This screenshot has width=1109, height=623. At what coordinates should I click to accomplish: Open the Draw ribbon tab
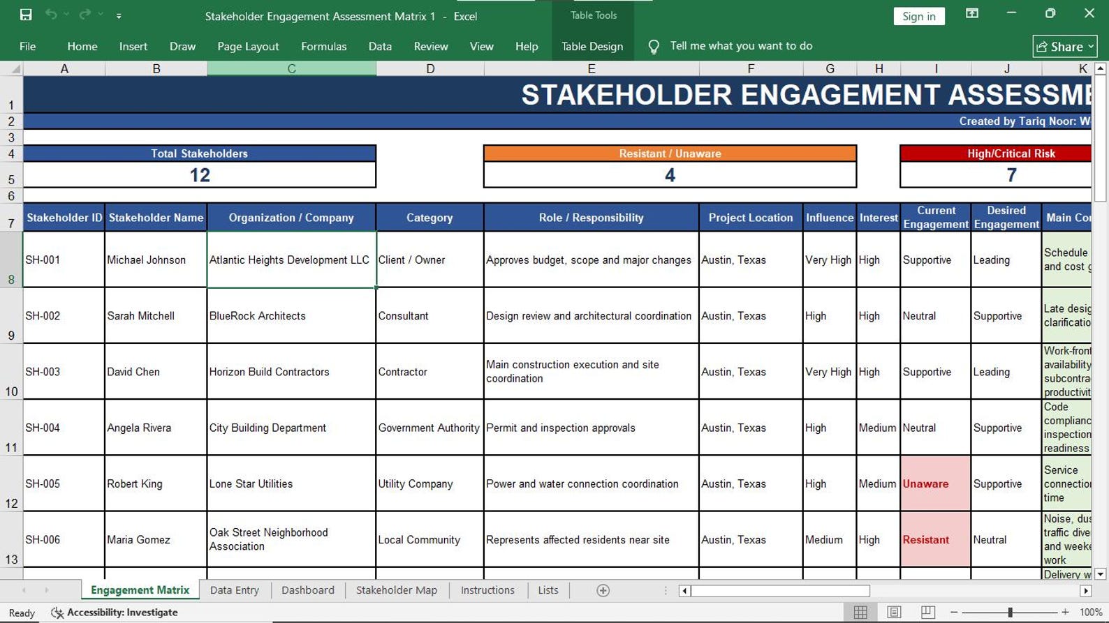[x=182, y=47]
